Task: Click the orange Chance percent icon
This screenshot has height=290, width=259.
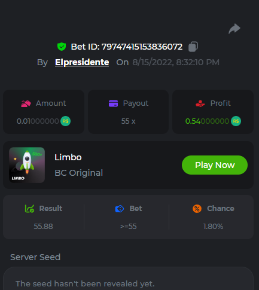Action: [197, 209]
